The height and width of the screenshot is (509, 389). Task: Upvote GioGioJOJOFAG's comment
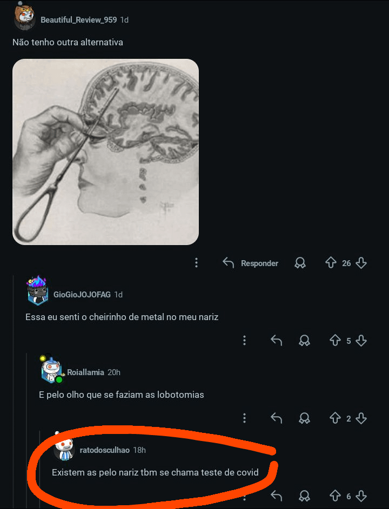335,341
